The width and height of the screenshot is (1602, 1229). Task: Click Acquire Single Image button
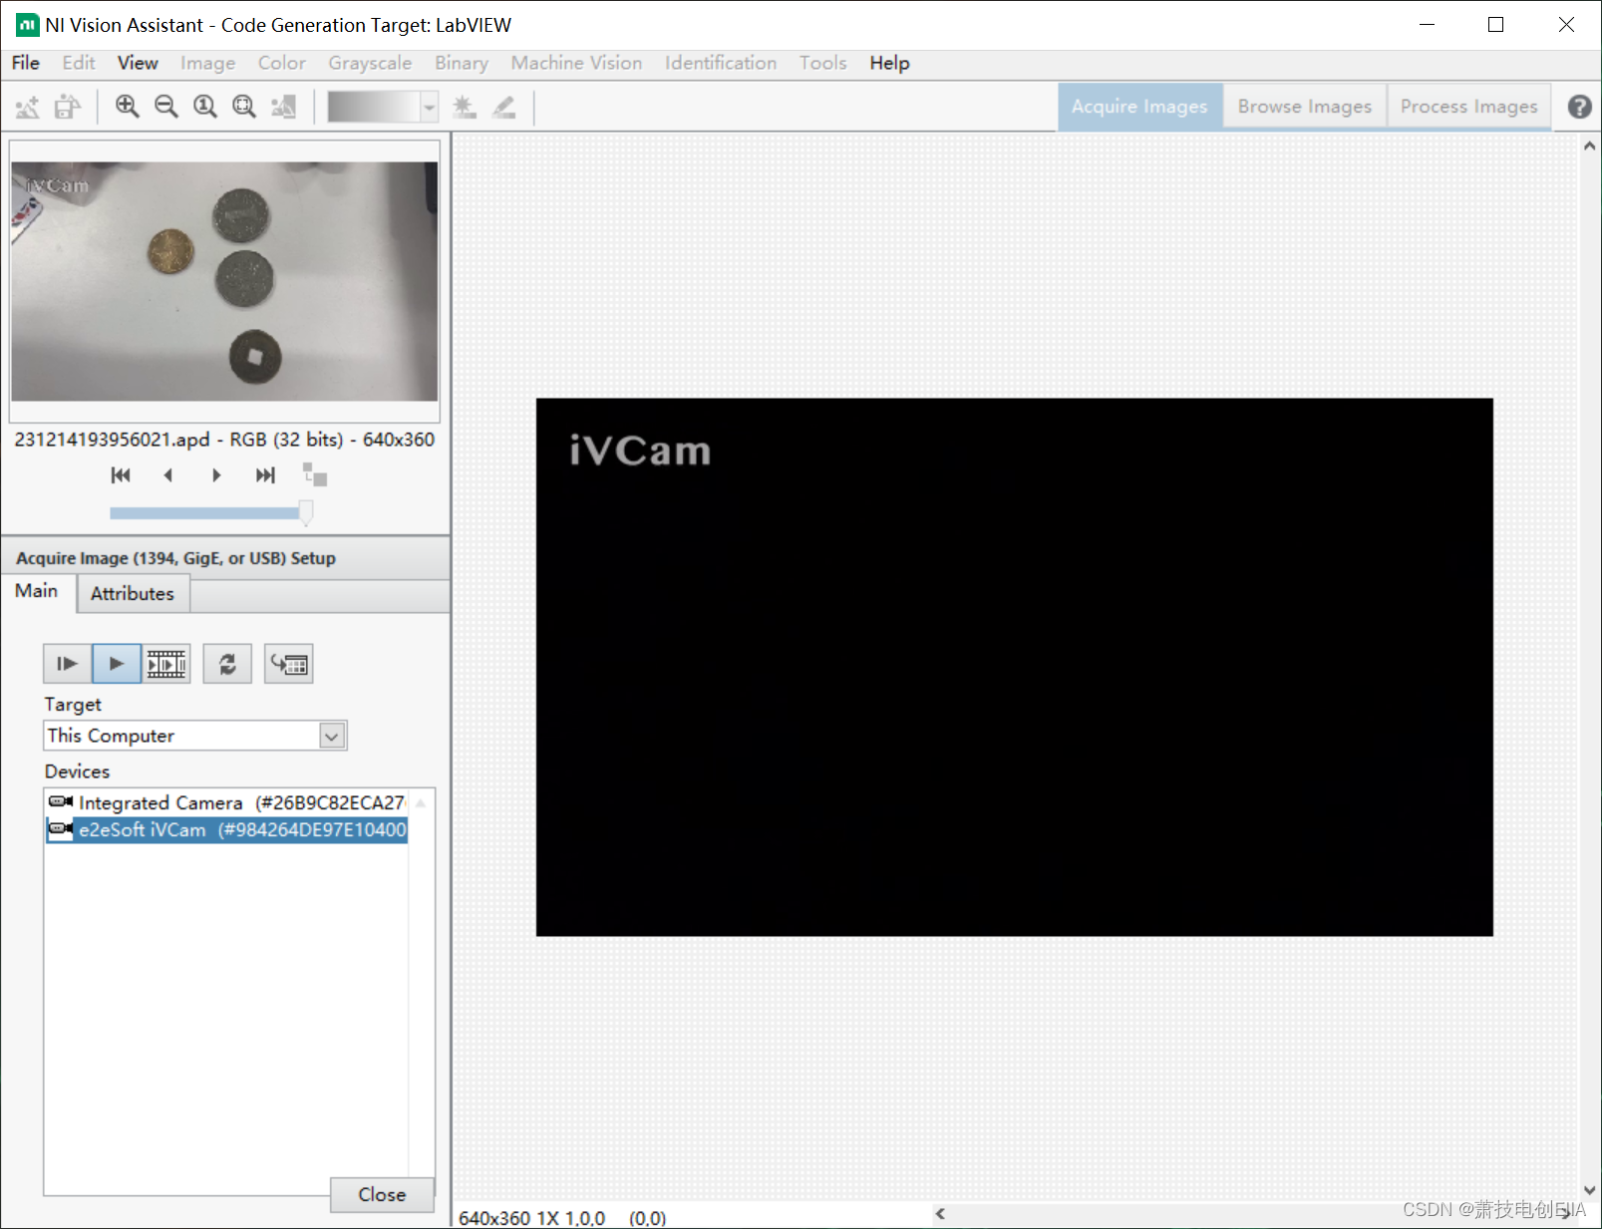[67, 664]
